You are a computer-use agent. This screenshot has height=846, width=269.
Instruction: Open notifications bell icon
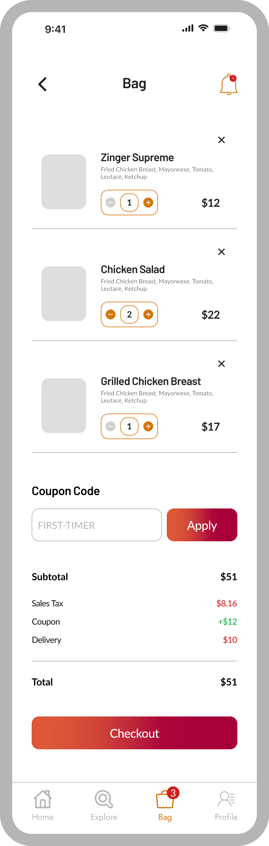[x=229, y=85]
